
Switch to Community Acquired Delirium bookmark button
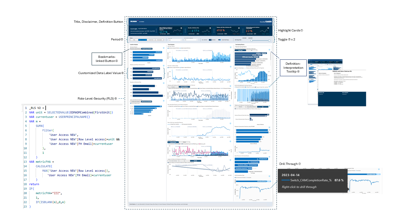(x=136, y=49)
